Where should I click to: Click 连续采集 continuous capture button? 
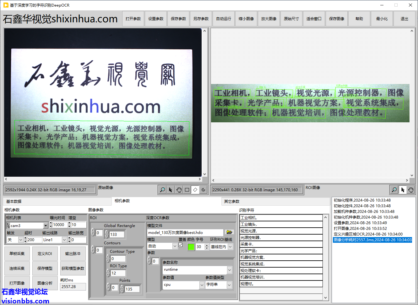pyautogui.click(x=17, y=268)
